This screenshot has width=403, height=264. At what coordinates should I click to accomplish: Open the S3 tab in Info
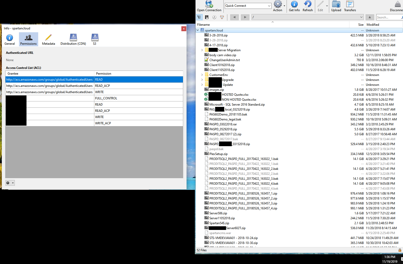coord(95,39)
